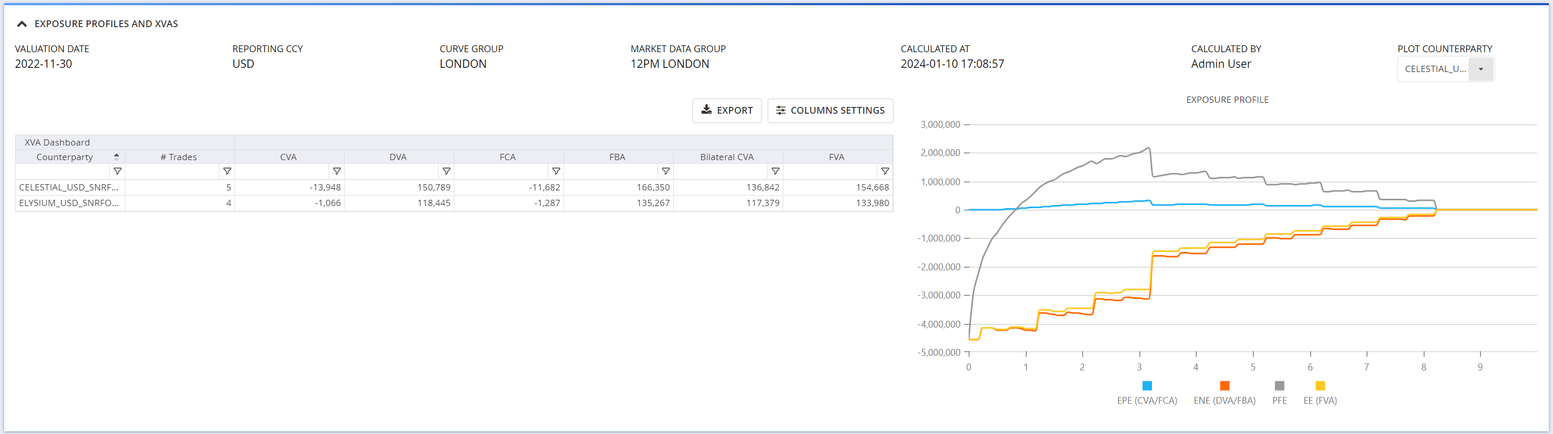Click the FBA column filter icon
This screenshot has width=1553, height=434.
[666, 172]
